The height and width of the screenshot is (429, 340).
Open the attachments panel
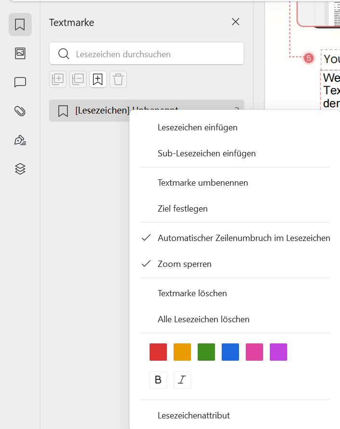(20, 111)
